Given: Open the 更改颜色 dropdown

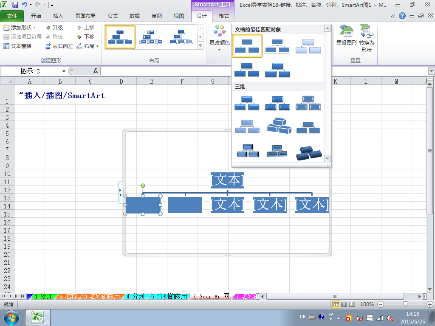Looking at the screenshot, I should tap(219, 38).
